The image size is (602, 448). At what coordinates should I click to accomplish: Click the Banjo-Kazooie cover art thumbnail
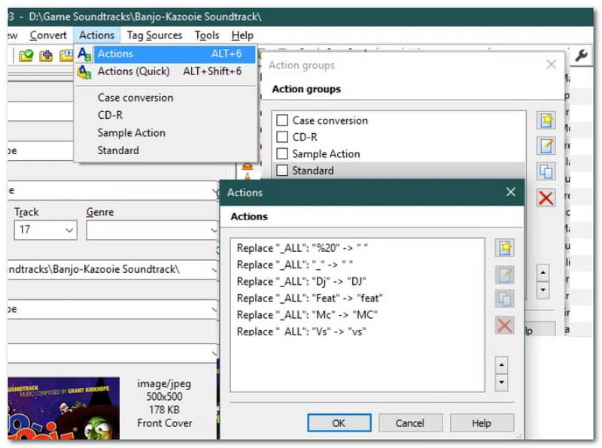tap(63, 408)
